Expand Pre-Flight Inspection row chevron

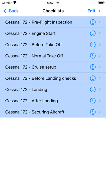coord(100,22)
